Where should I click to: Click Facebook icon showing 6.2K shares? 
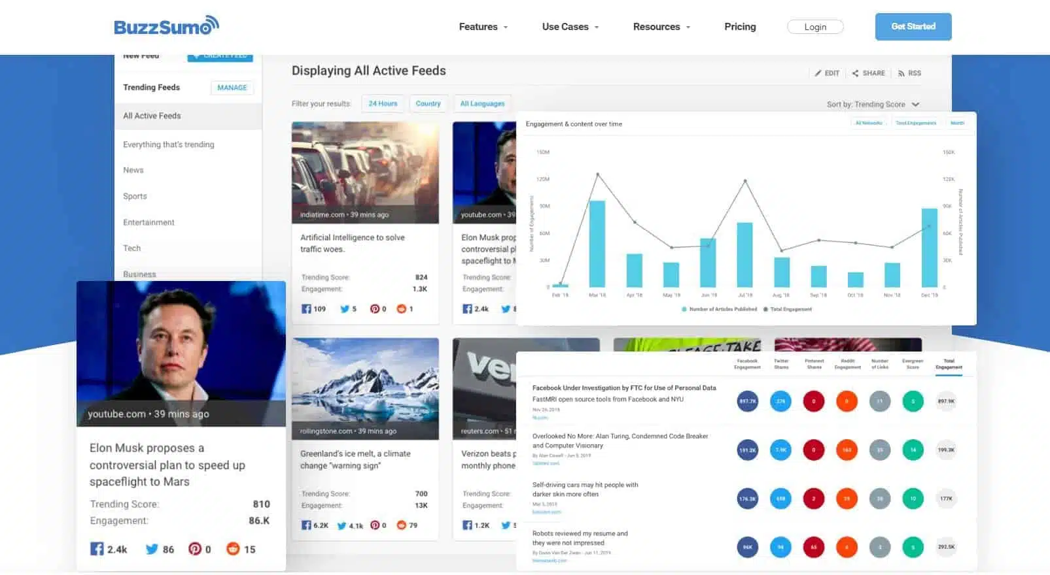(306, 525)
